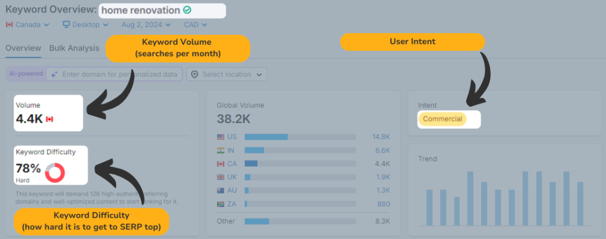Click the Canada flag beside the 4.4K volume

tap(50, 119)
